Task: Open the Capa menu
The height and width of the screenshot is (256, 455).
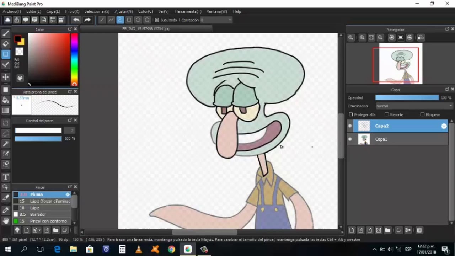Action: (x=53, y=11)
